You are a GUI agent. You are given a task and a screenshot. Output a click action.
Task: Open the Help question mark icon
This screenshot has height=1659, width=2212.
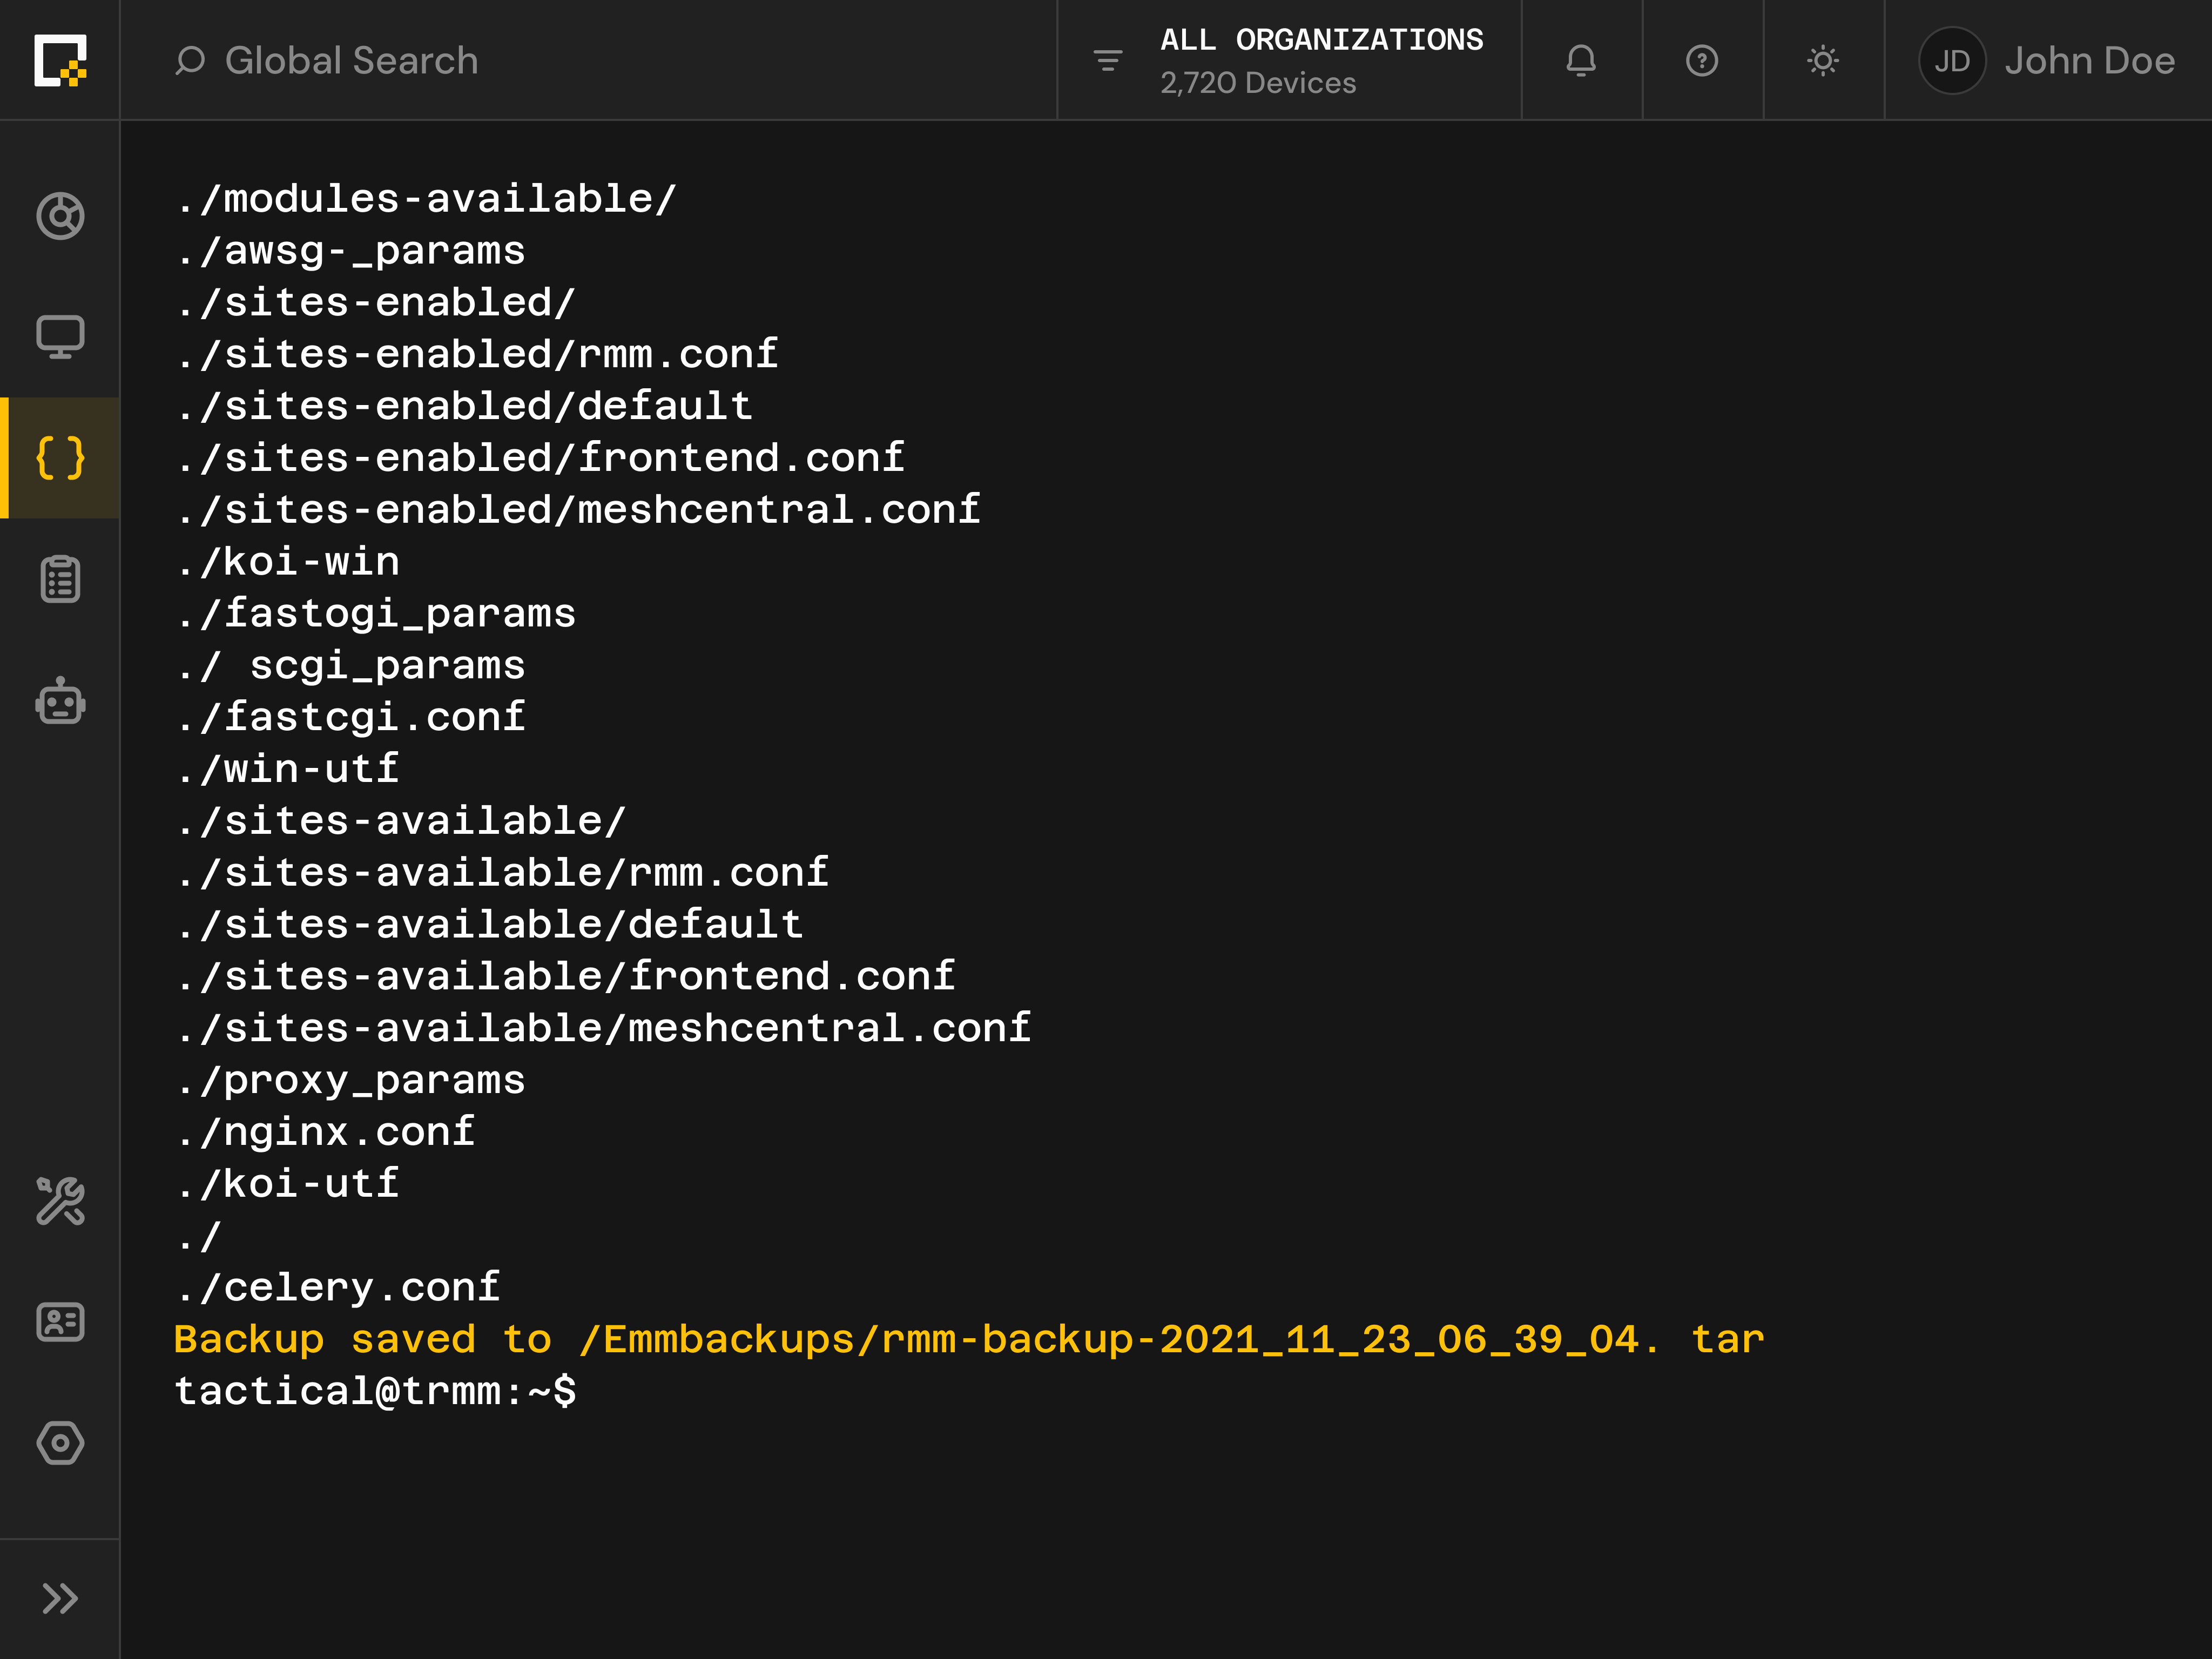click(x=1701, y=60)
